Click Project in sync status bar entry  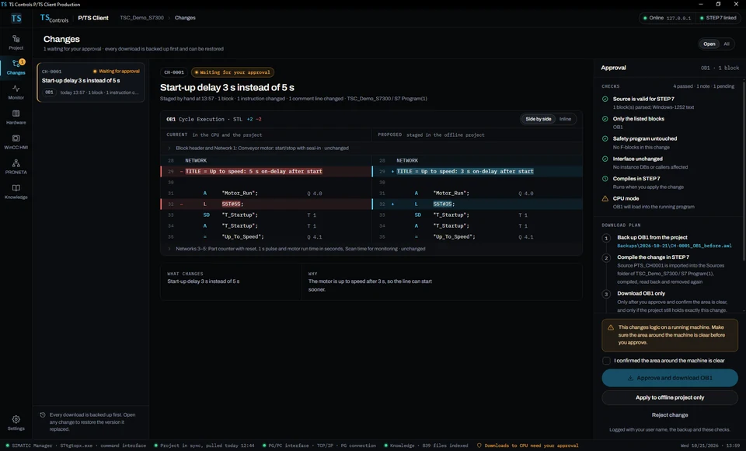(204, 446)
